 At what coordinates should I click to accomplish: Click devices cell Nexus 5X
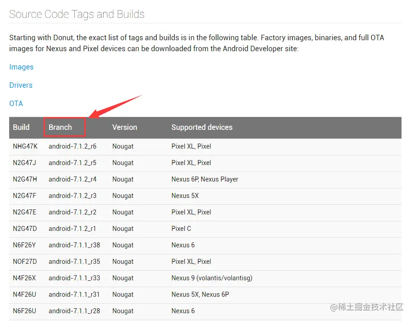[x=185, y=196]
